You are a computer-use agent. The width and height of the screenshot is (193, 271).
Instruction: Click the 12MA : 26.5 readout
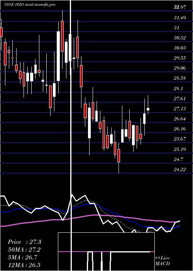[x=24, y=265]
